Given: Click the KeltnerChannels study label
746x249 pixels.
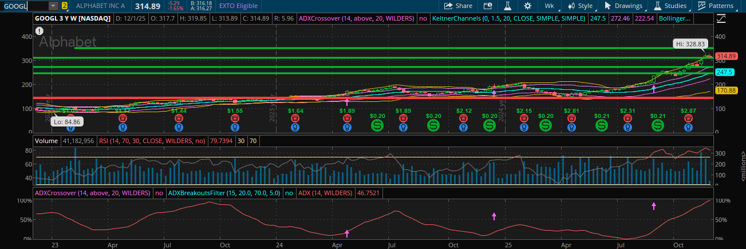Looking at the screenshot, I should click(509, 18).
